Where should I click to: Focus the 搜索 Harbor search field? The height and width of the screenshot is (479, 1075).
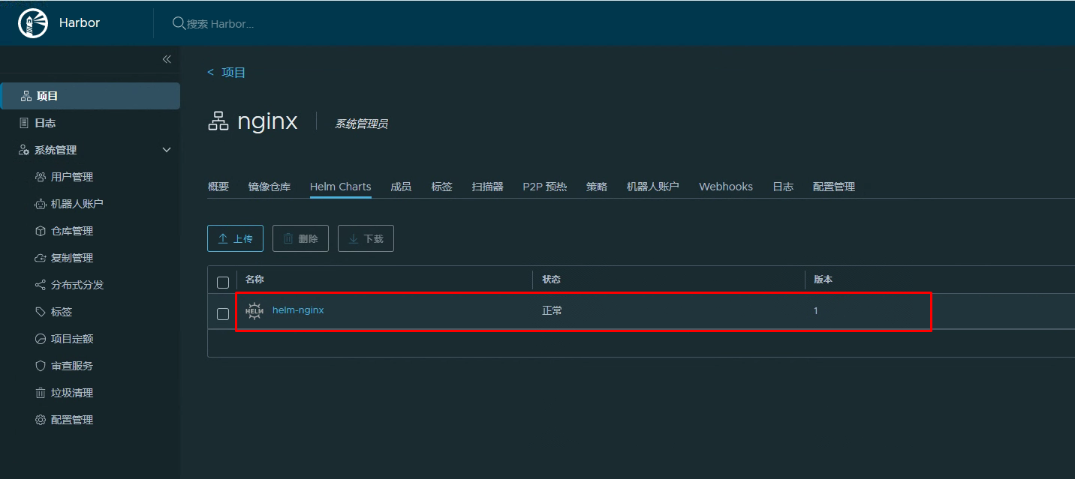[x=221, y=24]
